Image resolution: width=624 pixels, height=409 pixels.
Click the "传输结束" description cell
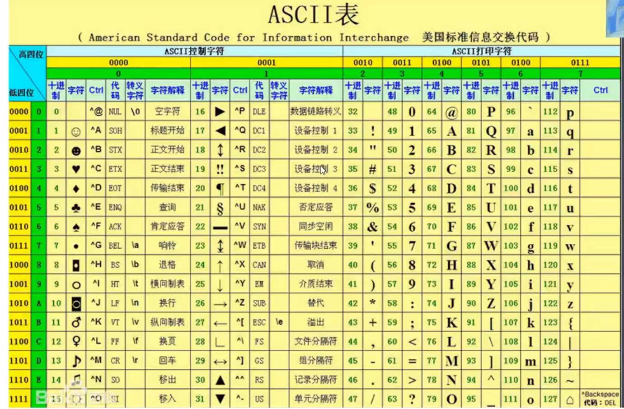click(x=167, y=188)
